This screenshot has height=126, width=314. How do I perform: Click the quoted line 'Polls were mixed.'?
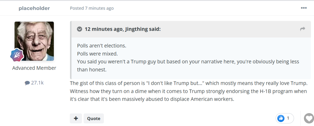[x=98, y=54]
